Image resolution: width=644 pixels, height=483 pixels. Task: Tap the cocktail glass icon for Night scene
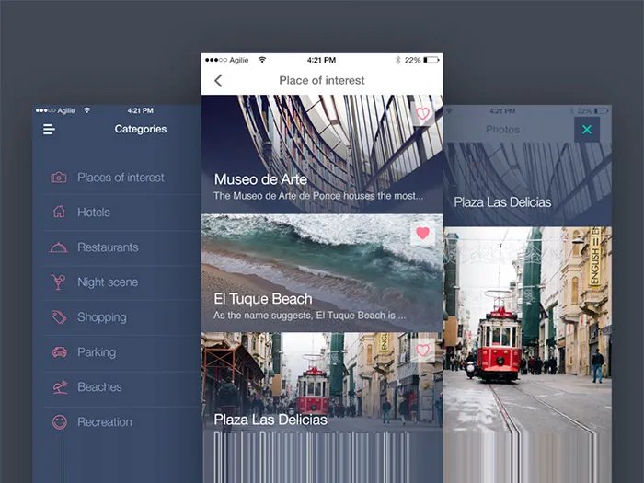[59, 282]
